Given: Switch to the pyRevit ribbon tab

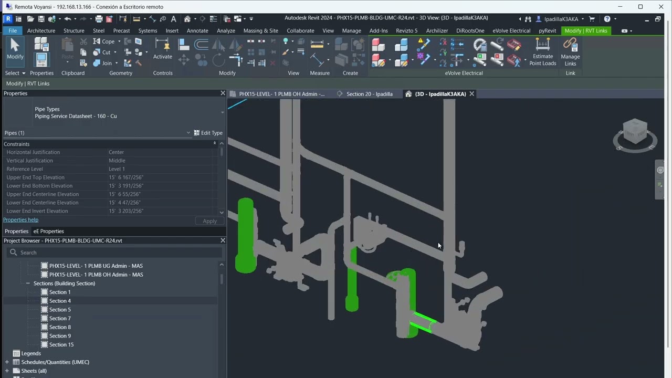Looking at the screenshot, I should point(547,30).
